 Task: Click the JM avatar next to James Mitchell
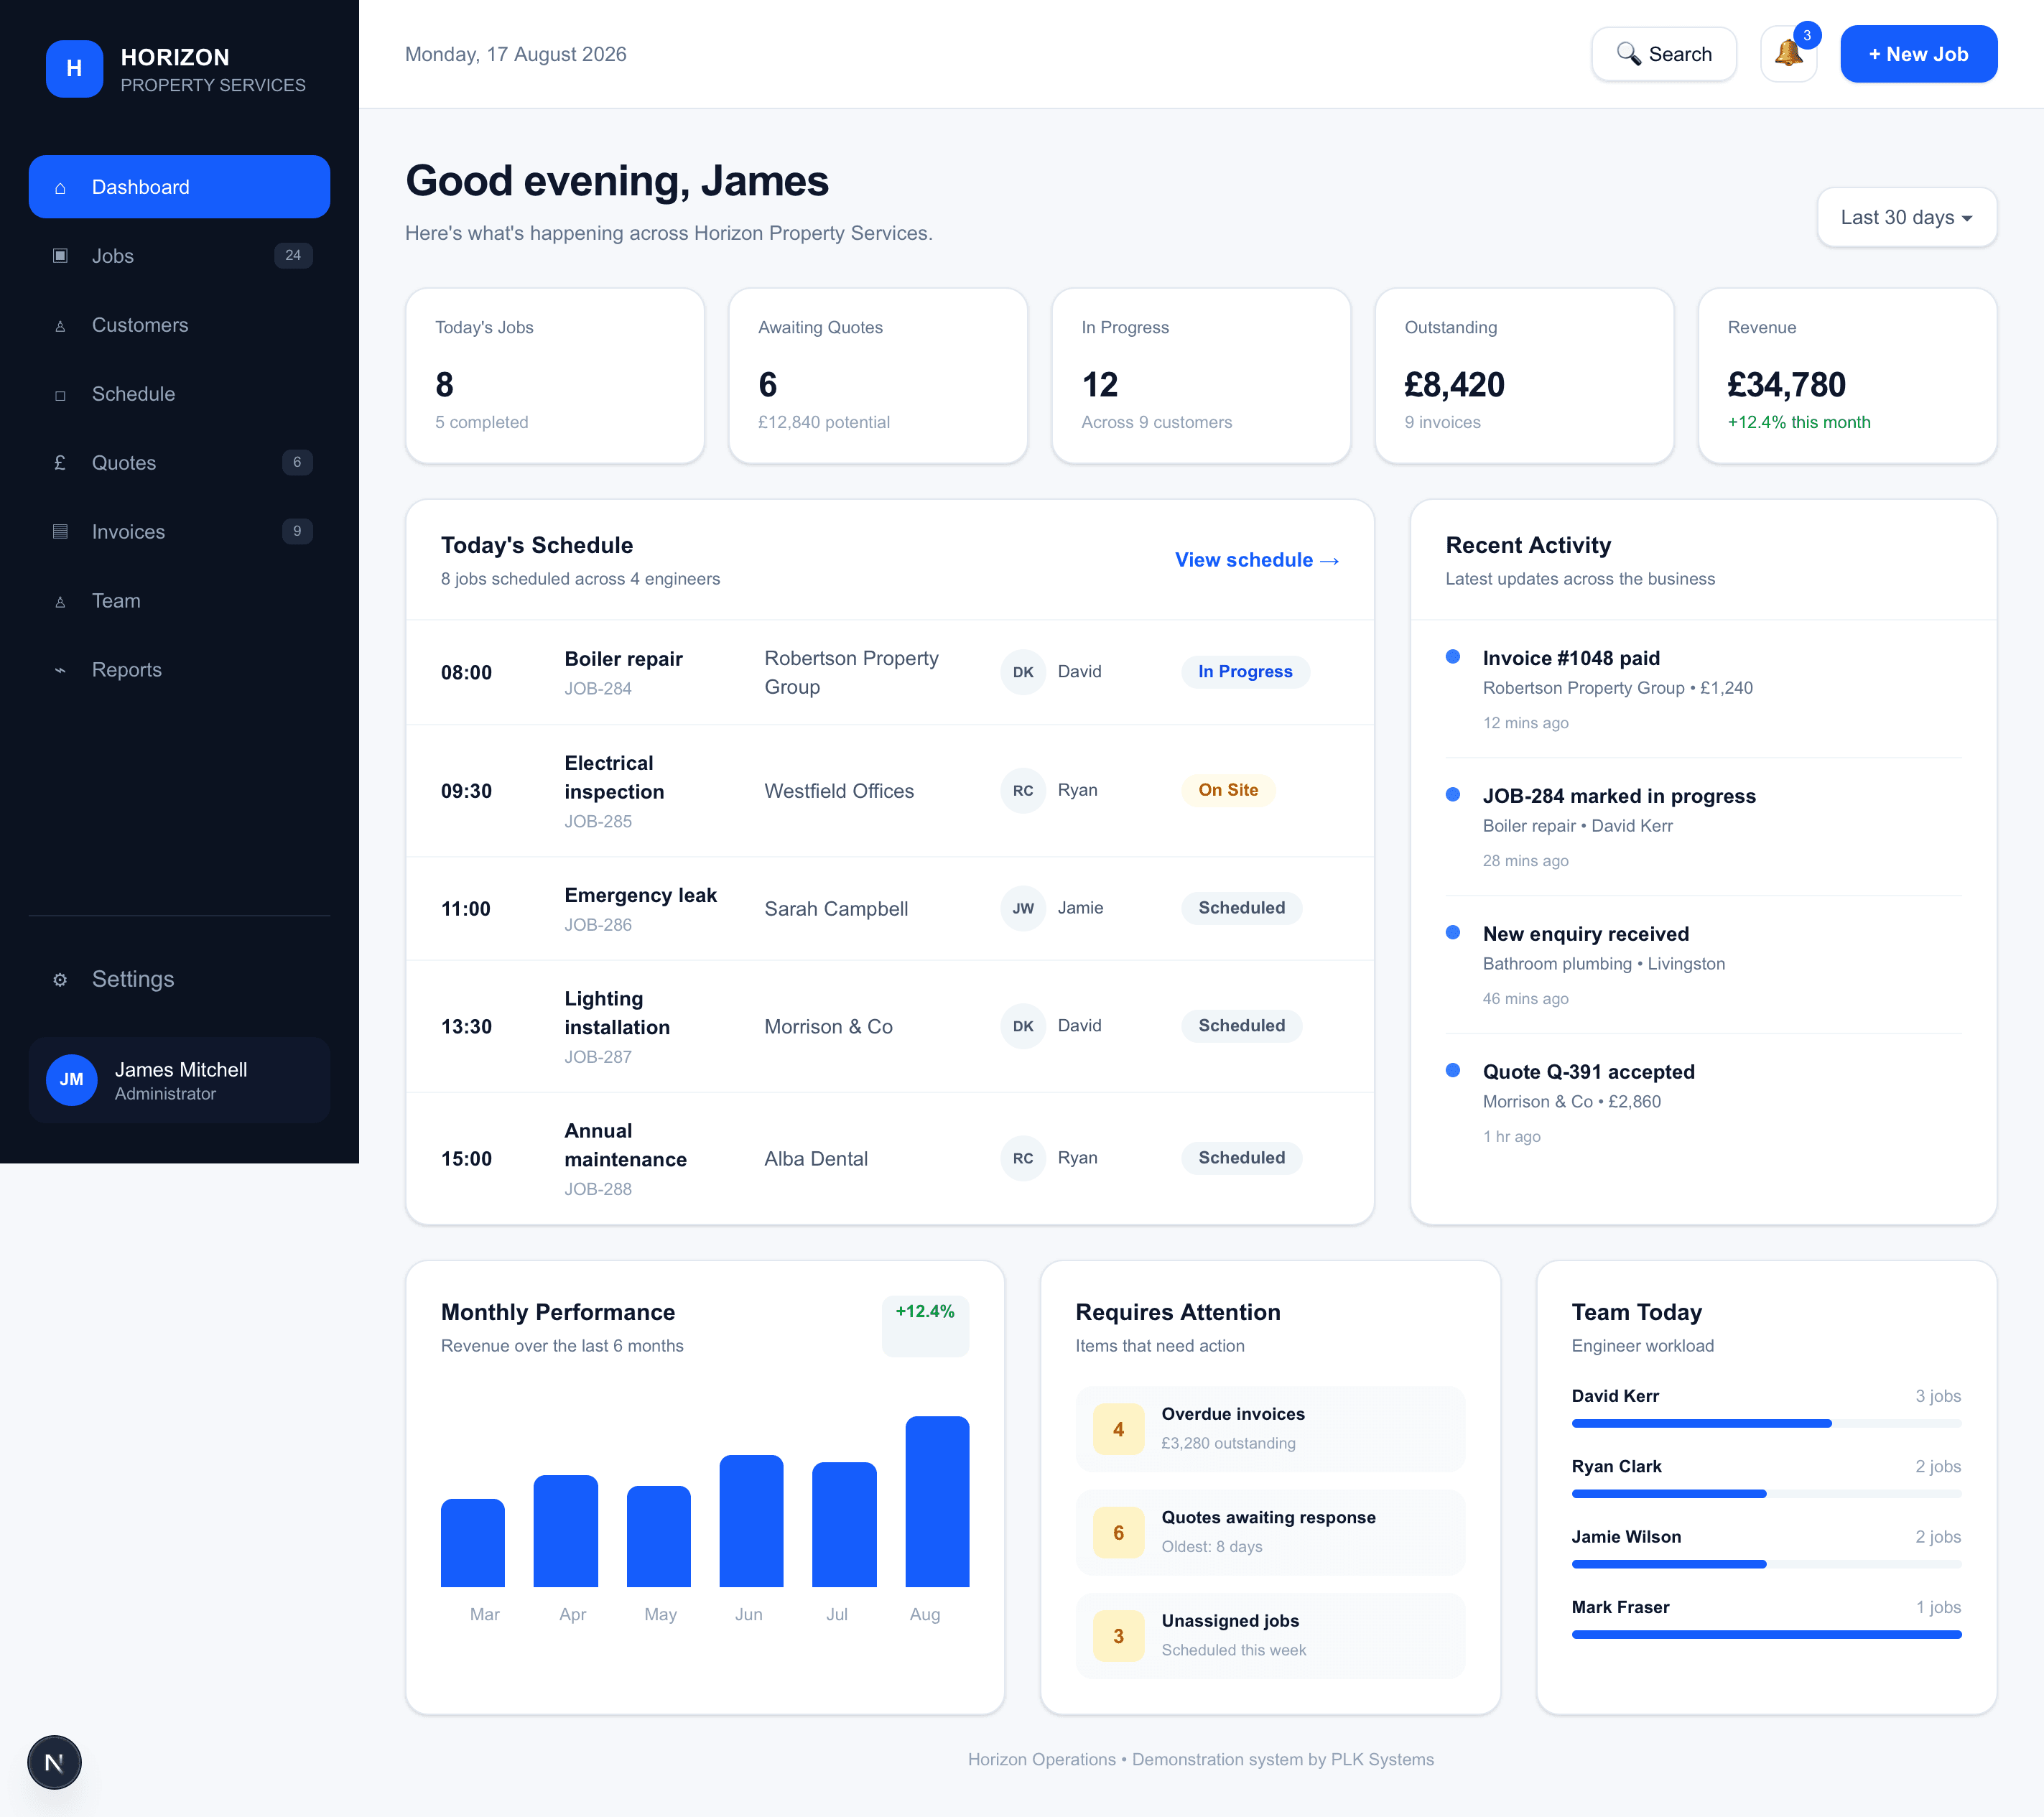[x=72, y=1079]
